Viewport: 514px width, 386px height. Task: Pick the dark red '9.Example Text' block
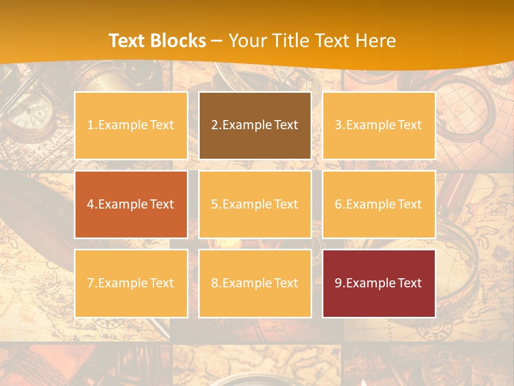[x=379, y=283]
